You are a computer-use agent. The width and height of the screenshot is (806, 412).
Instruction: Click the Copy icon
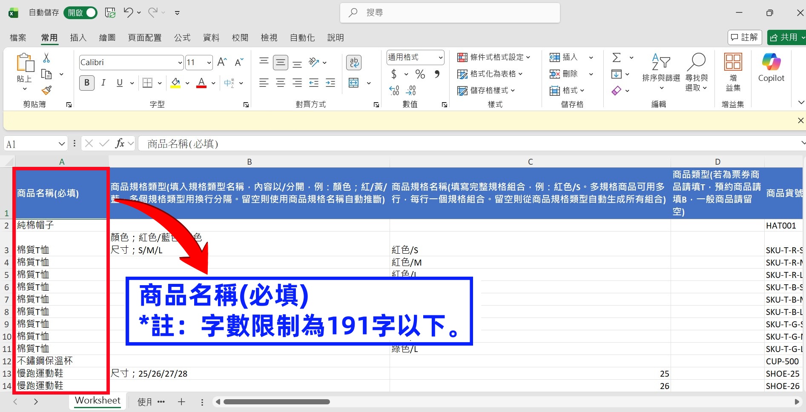pyautogui.click(x=46, y=74)
